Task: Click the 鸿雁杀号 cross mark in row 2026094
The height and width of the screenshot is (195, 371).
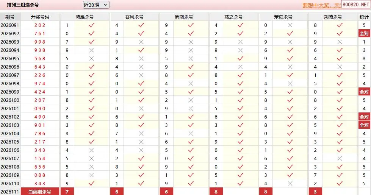Action: pos(91,50)
